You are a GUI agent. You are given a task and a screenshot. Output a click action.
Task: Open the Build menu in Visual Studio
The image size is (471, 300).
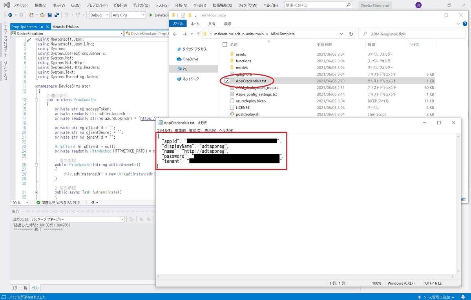pos(120,5)
